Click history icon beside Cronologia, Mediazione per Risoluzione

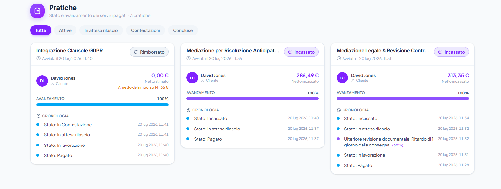(189, 110)
